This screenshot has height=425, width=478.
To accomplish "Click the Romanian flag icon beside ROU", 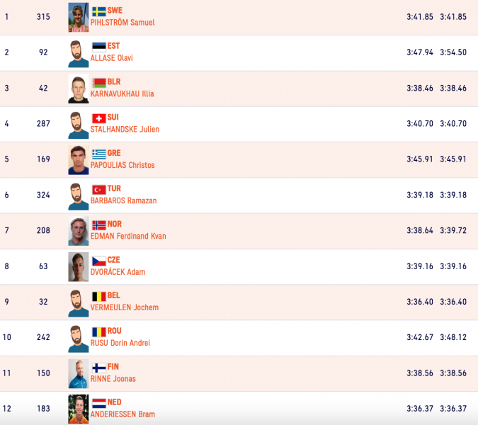I will coord(98,332).
